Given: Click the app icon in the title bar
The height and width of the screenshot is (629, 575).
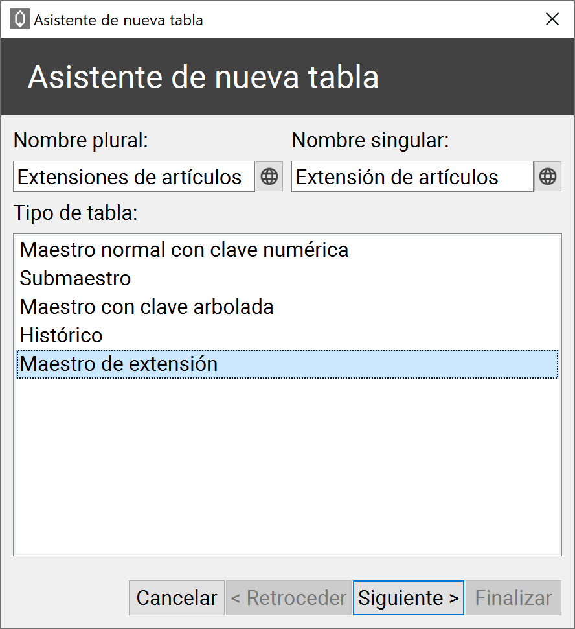Looking at the screenshot, I should pyautogui.click(x=20, y=19).
